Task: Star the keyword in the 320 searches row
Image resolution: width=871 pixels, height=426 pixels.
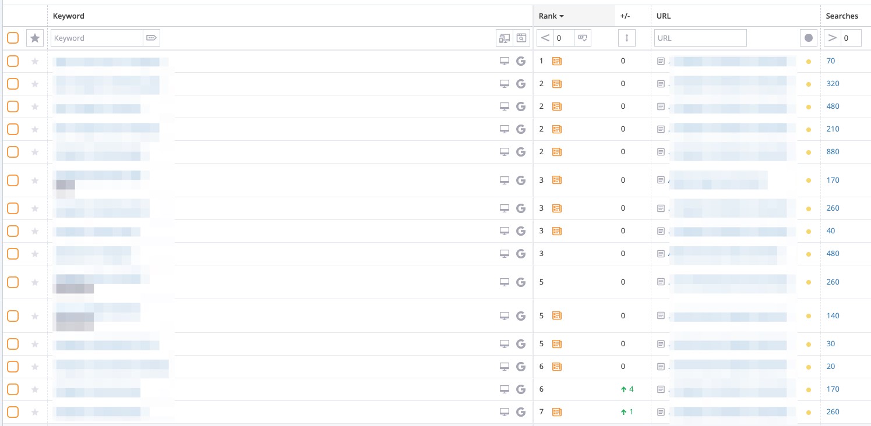Action: pyautogui.click(x=35, y=84)
